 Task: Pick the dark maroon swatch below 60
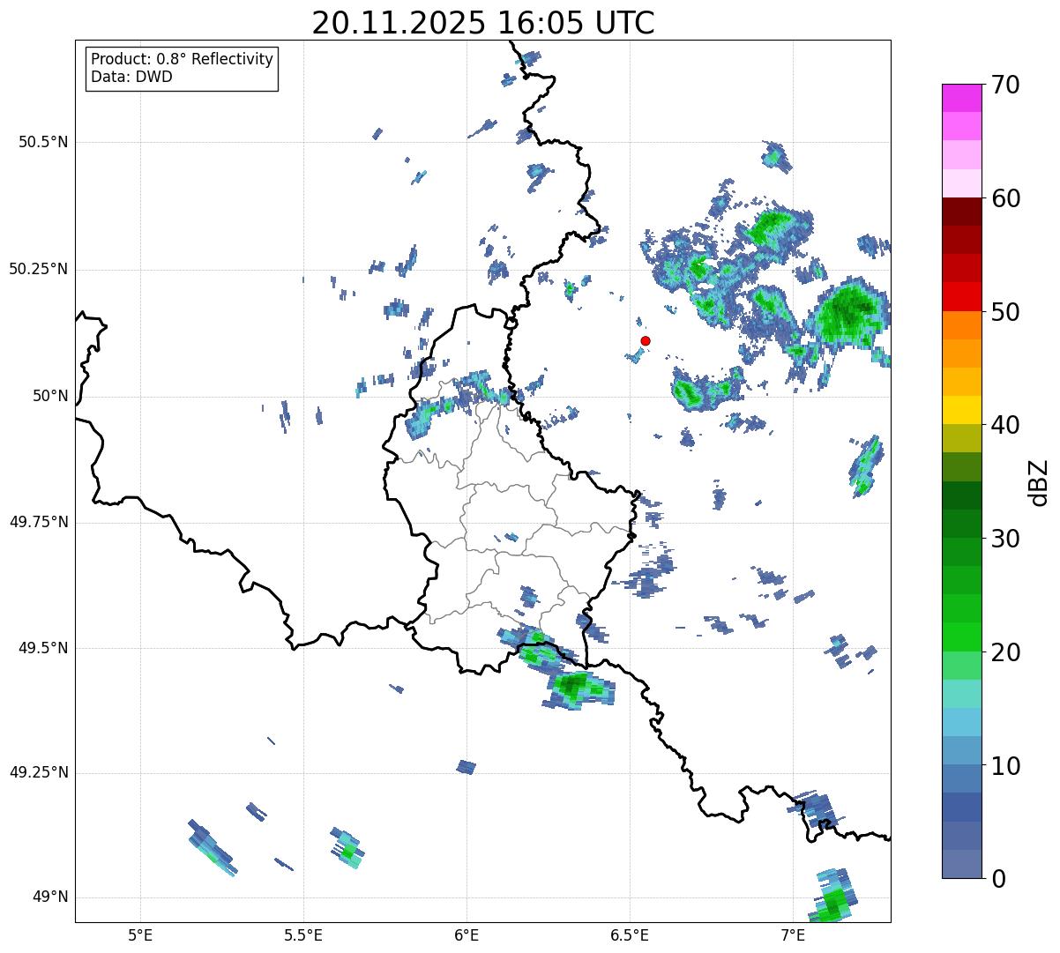click(x=961, y=212)
